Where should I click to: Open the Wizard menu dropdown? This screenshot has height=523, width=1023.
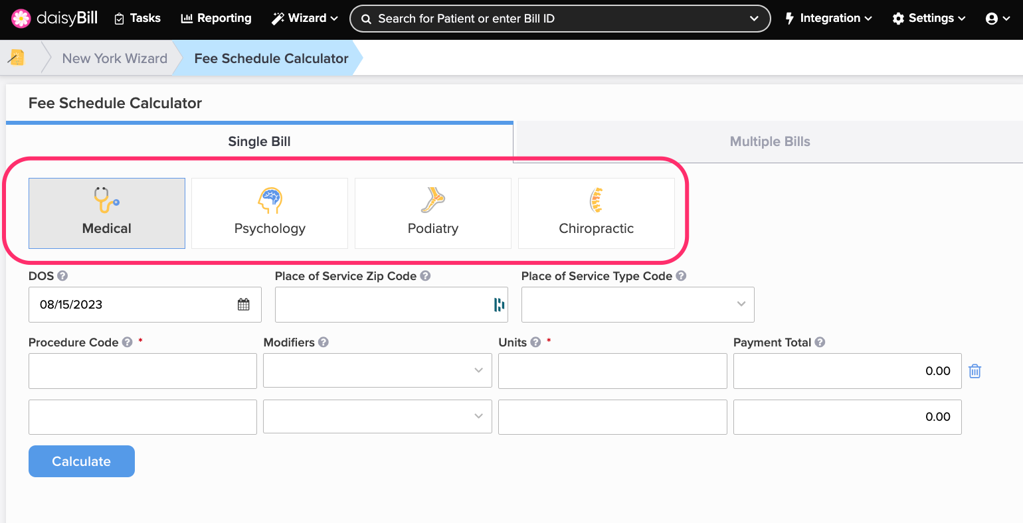[305, 19]
